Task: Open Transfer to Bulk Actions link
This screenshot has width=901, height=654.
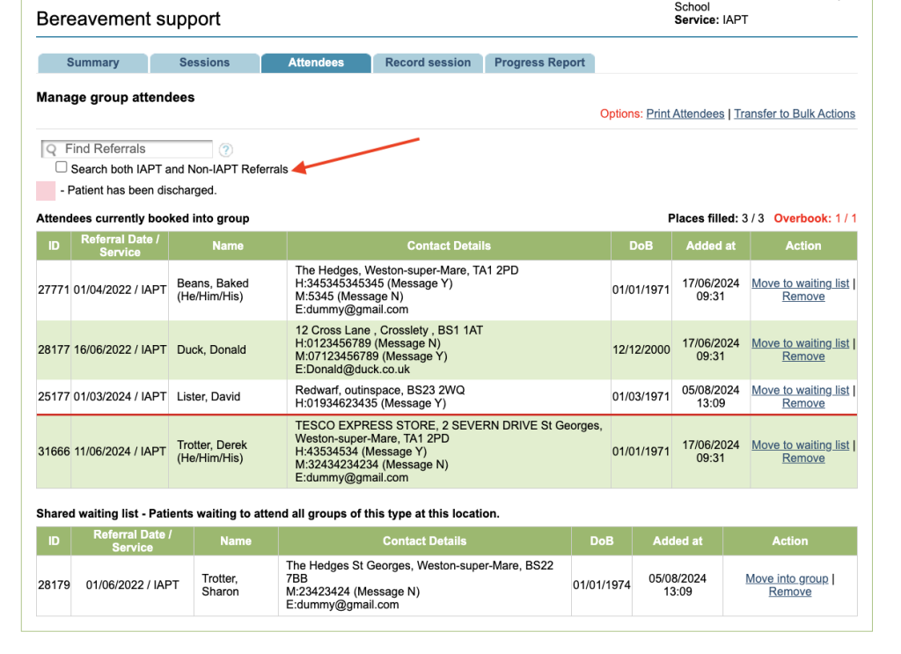Action: 795,114
